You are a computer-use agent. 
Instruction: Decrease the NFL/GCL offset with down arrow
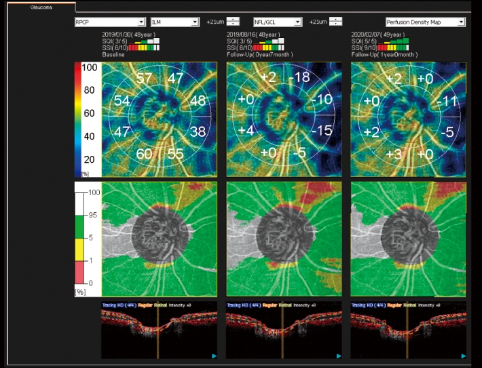(x=335, y=25)
